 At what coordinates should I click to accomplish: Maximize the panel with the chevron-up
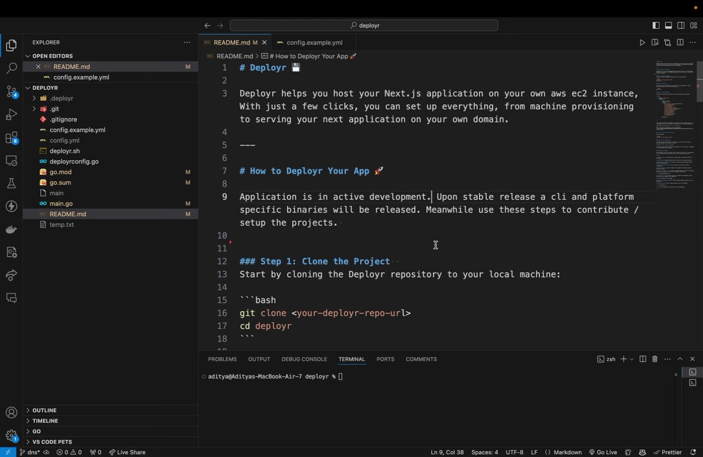click(680, 359)
